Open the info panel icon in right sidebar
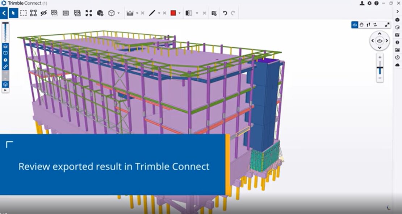Viewport: 402px width, 214px height. coord(397,42)
